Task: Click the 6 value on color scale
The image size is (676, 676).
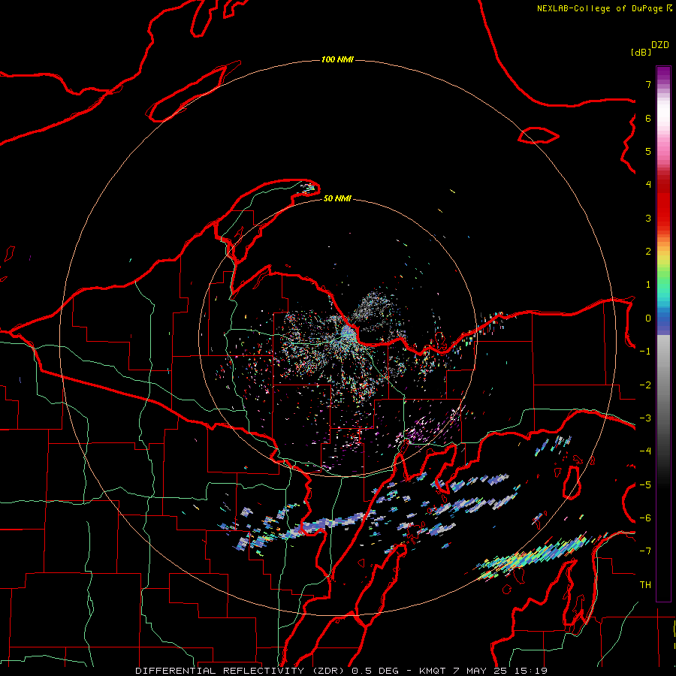Action: 648,118
